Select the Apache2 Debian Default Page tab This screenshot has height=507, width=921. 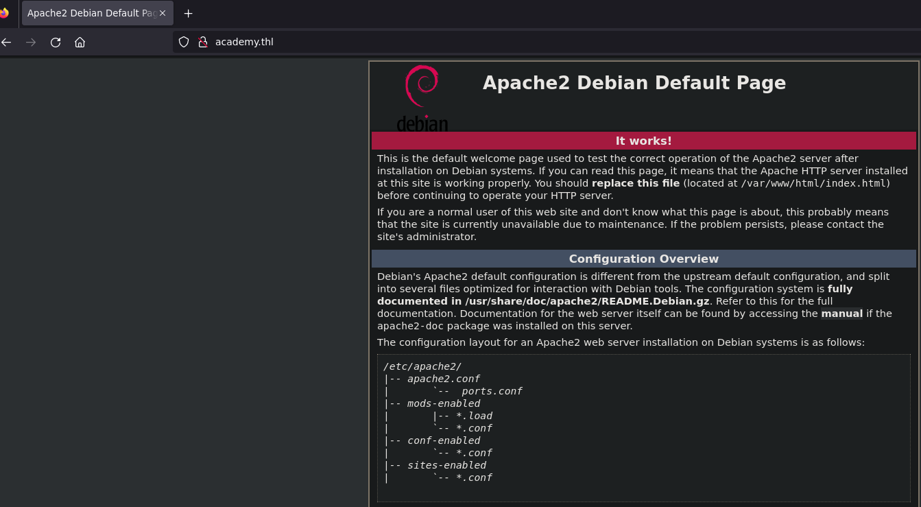point(91,13)
